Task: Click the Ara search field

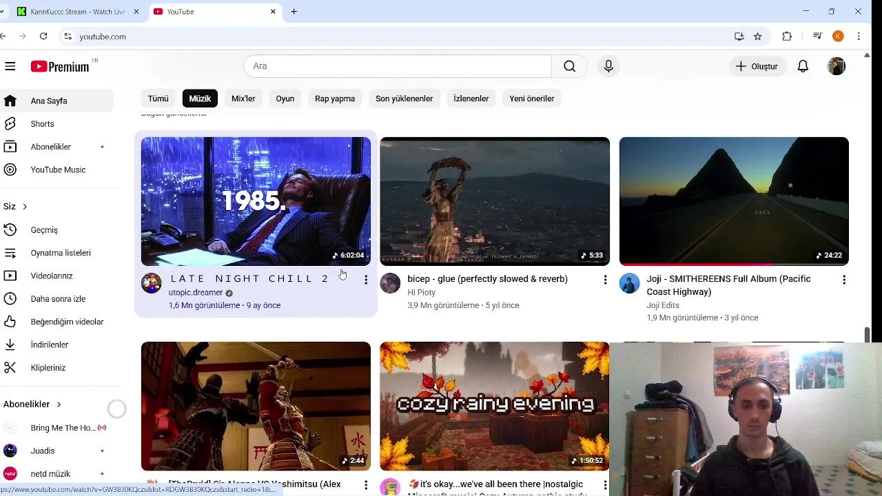Action: coord(398,66)
